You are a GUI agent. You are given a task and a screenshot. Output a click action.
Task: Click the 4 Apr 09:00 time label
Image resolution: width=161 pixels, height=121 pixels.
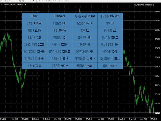[78, 119]
